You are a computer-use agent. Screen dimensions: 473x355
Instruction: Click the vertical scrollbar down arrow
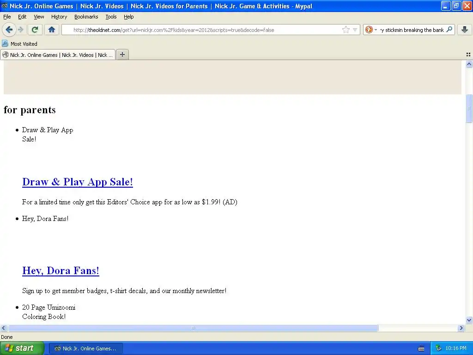click(x=469, y=320)
